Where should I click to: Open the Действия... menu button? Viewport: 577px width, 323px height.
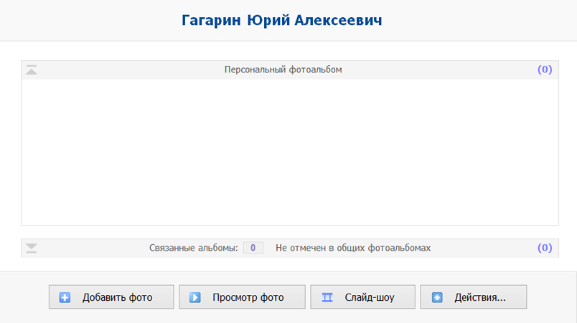[x=473, y=297]
